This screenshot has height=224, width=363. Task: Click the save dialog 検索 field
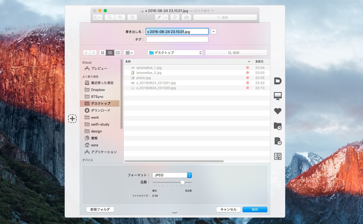point(236,53)
